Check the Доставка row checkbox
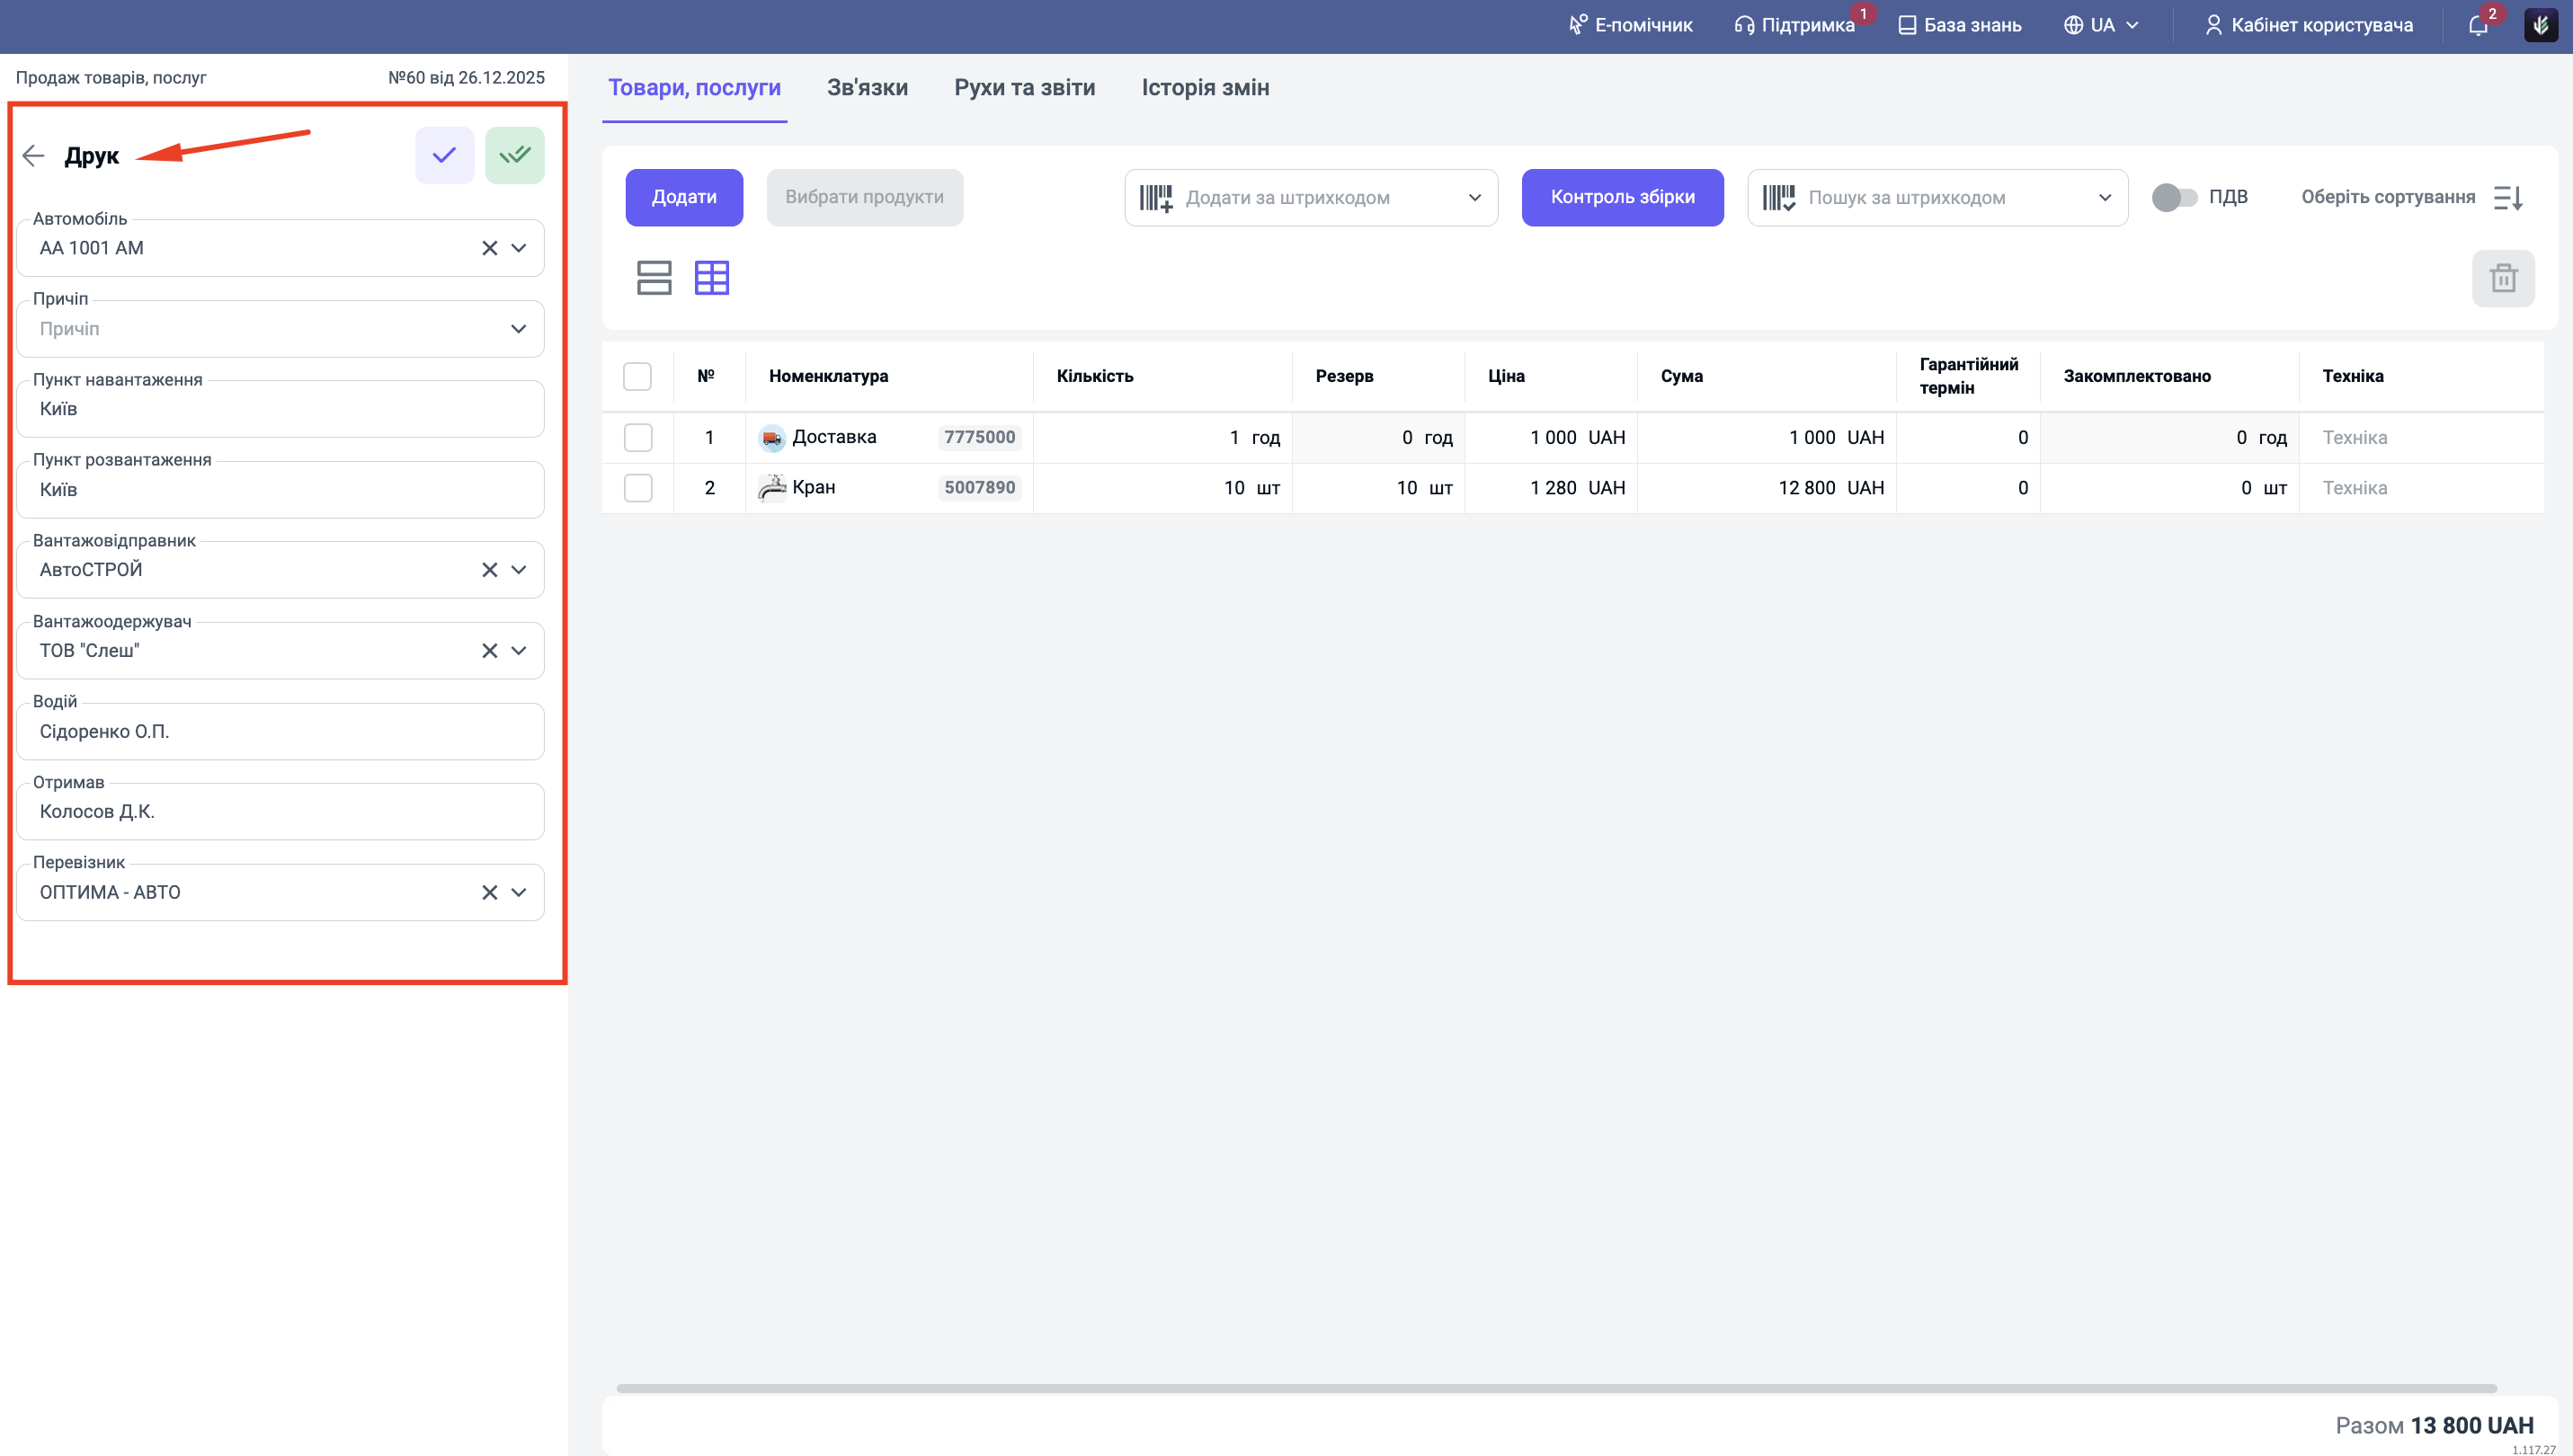This screenshot has height=1456, width=2573. click(x=637, y=438)
